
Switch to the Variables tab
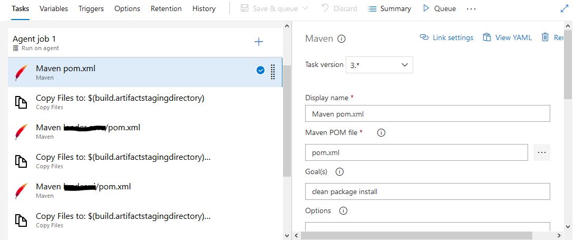[x=53, y=9]
